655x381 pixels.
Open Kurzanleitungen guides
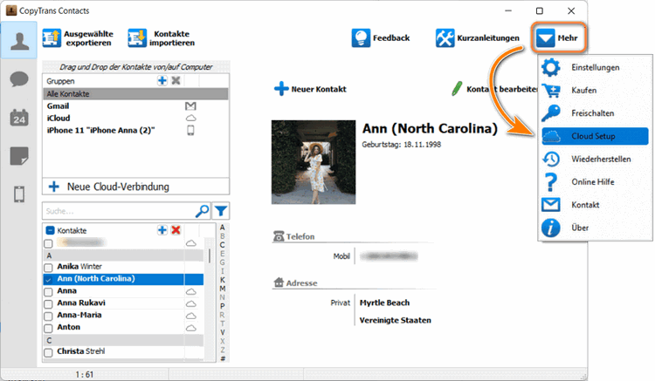point(478,38)
